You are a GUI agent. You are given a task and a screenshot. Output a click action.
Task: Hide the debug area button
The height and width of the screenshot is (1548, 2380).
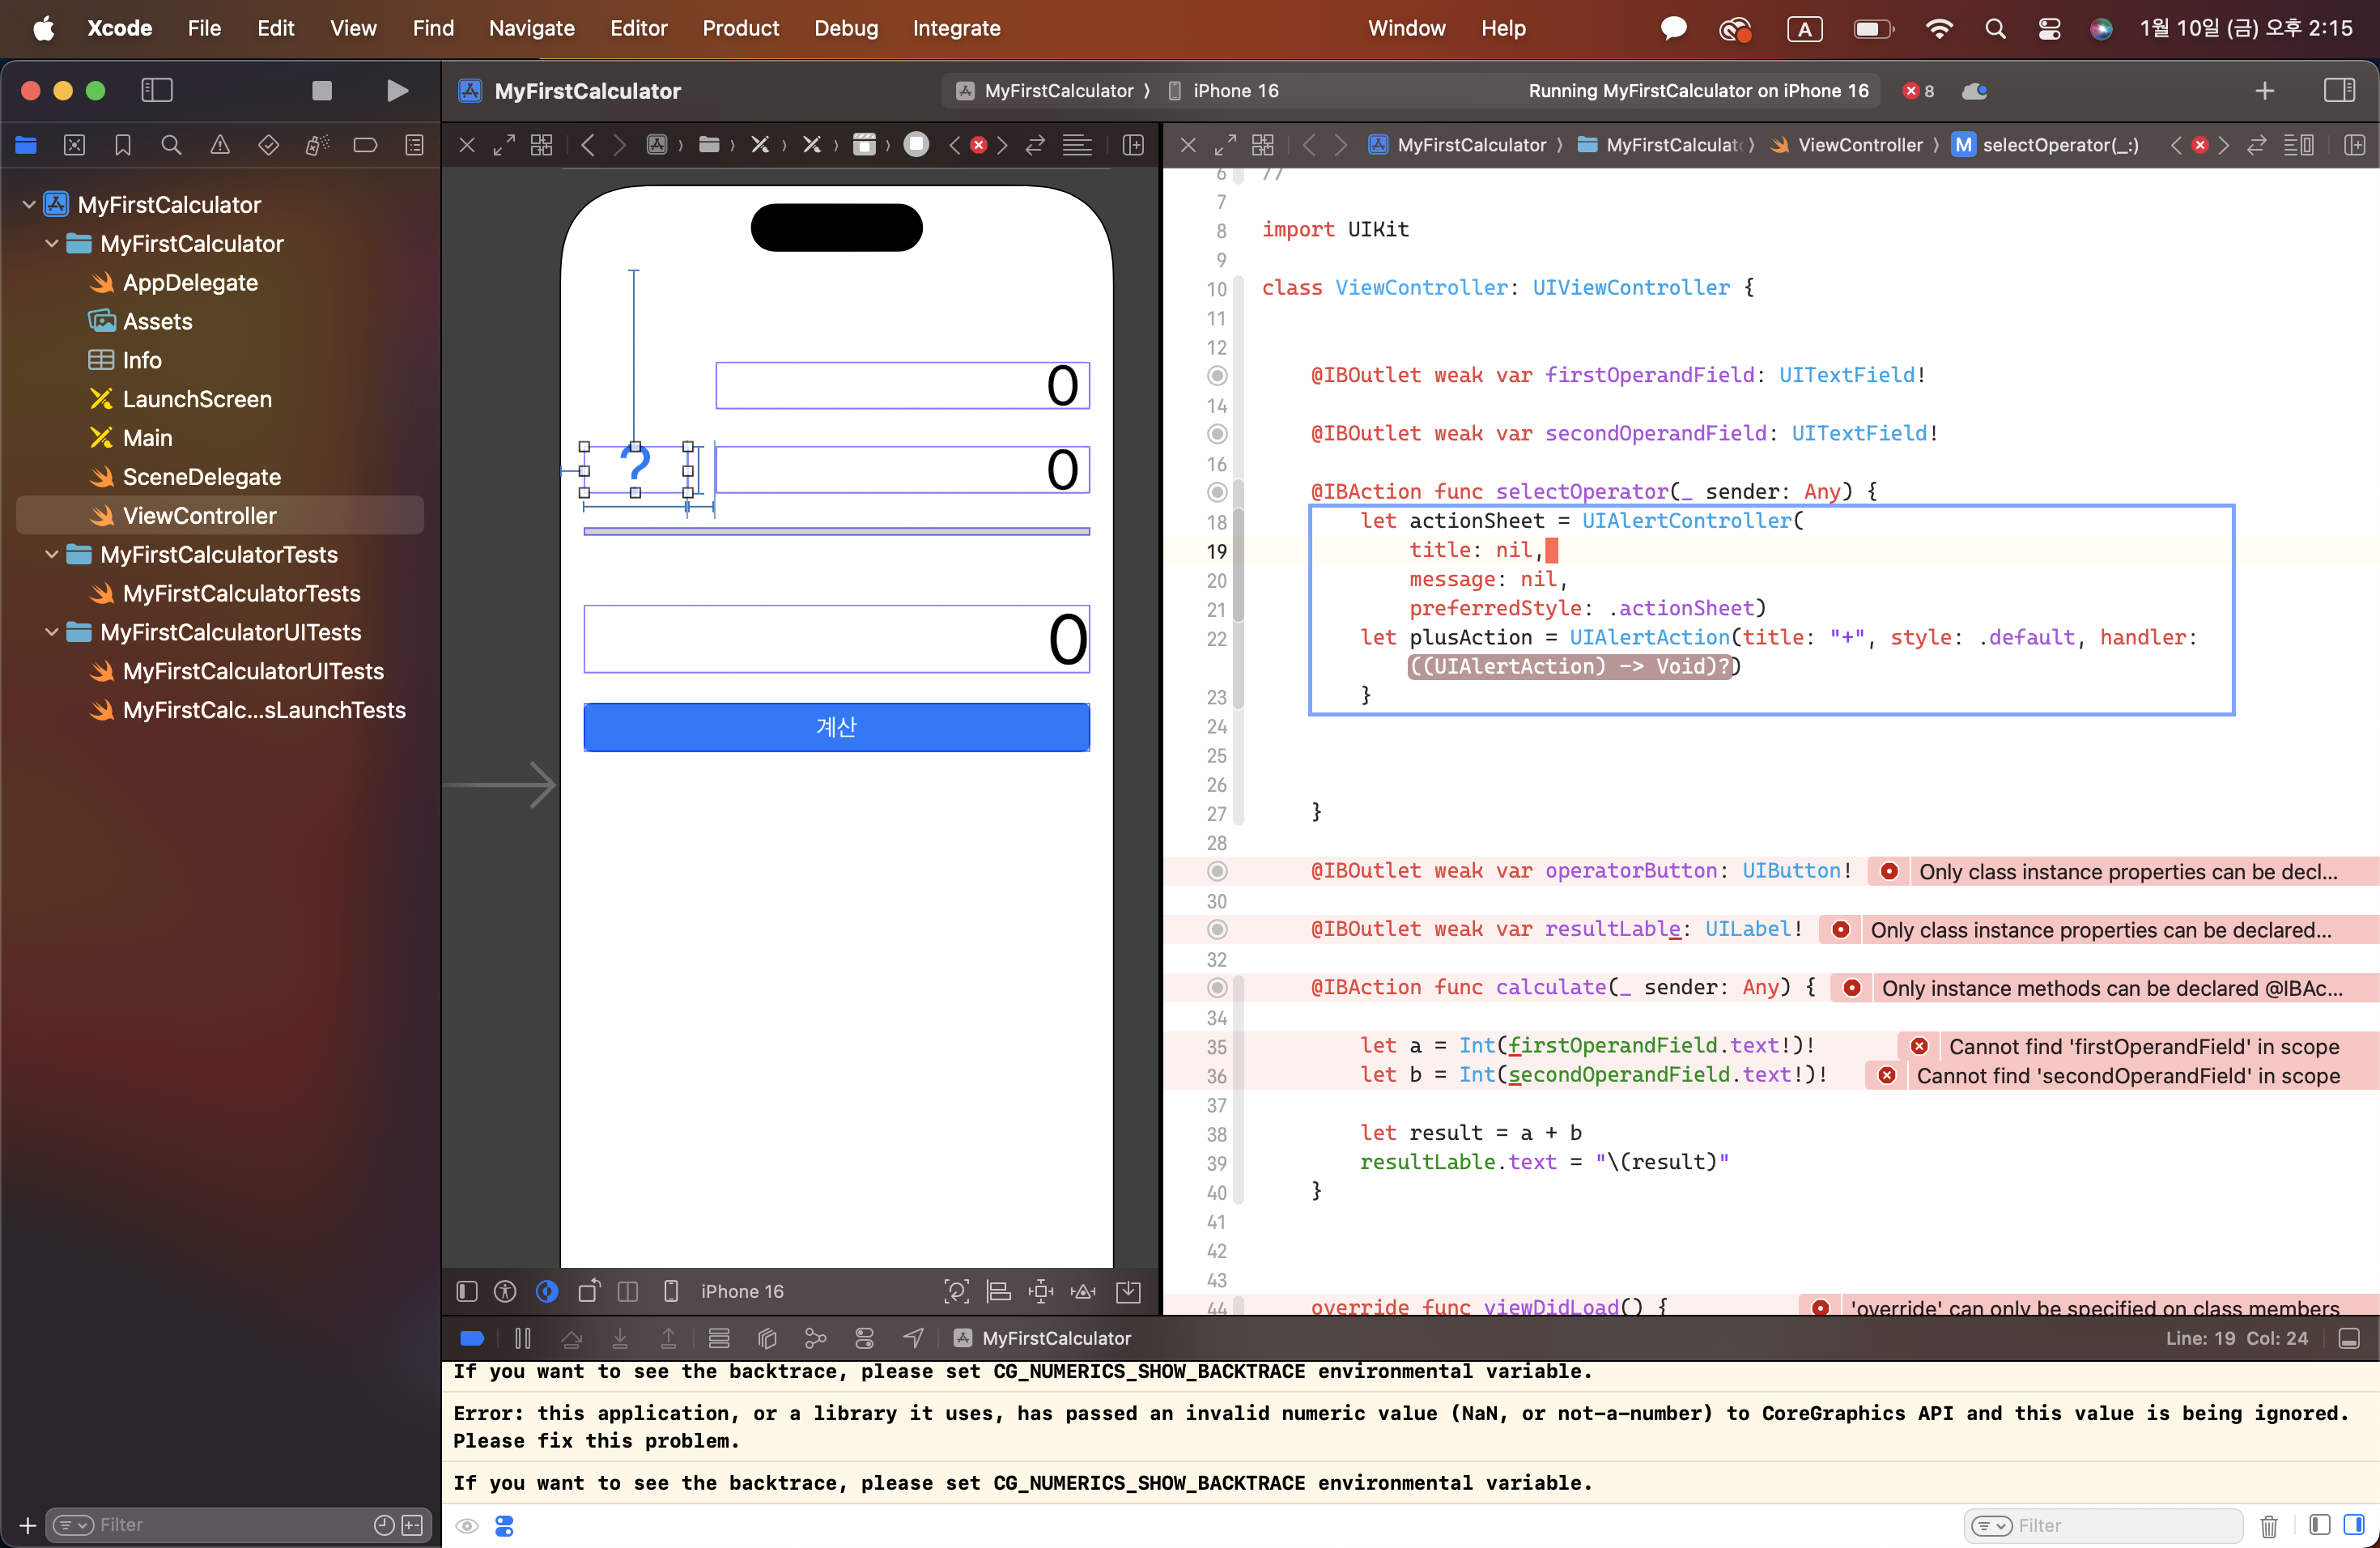[2349, 1338]
